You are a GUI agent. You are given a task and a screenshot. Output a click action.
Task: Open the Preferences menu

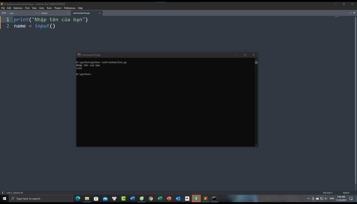click(x=69, y=8)
